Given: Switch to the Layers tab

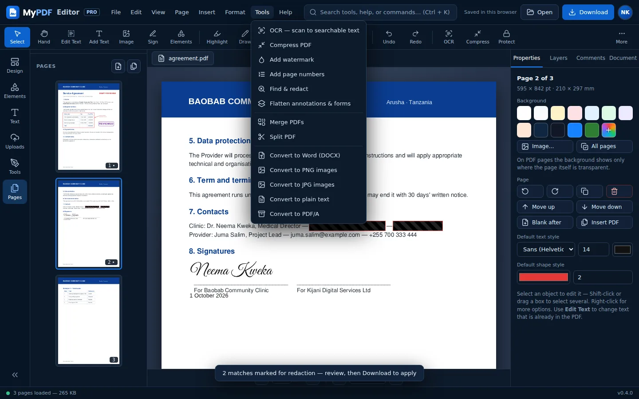Looking at the screenshot, I should pyautogui.click(x=558, y=58).
